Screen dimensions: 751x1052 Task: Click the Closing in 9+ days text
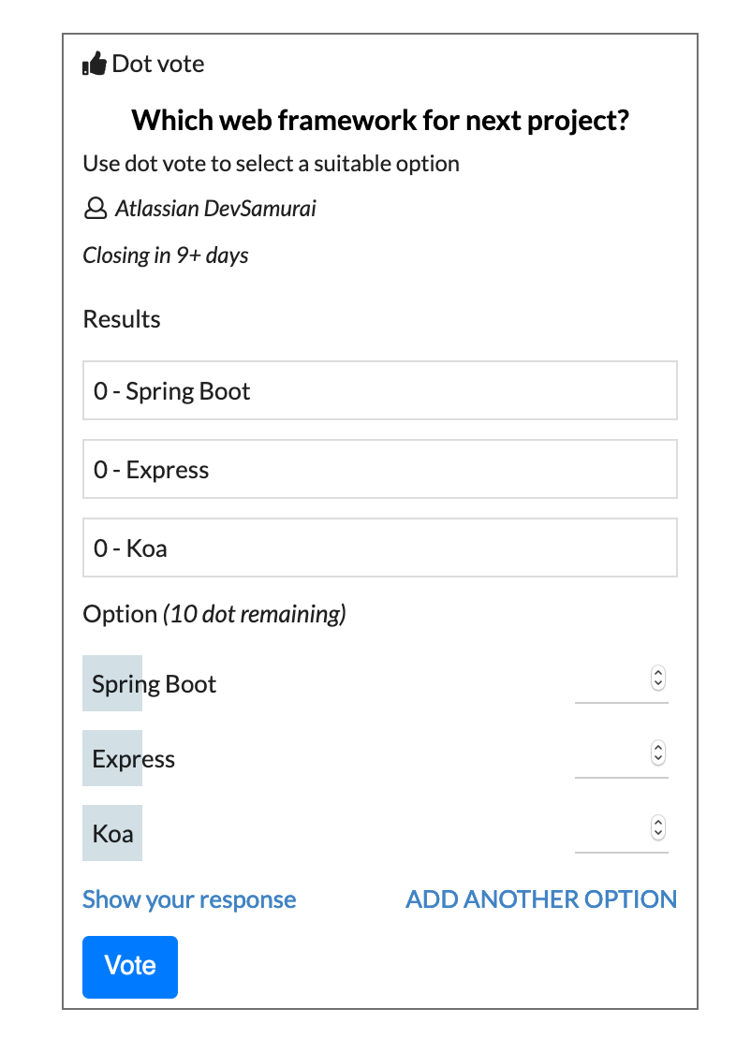(166, 256)
